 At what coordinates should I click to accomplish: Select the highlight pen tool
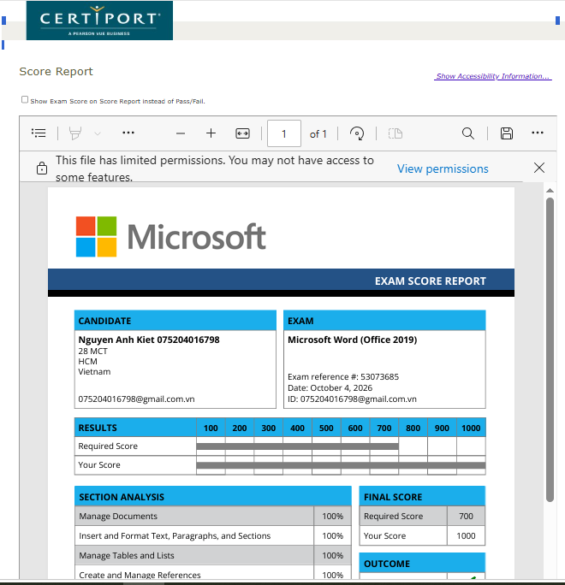coord(75,133)
